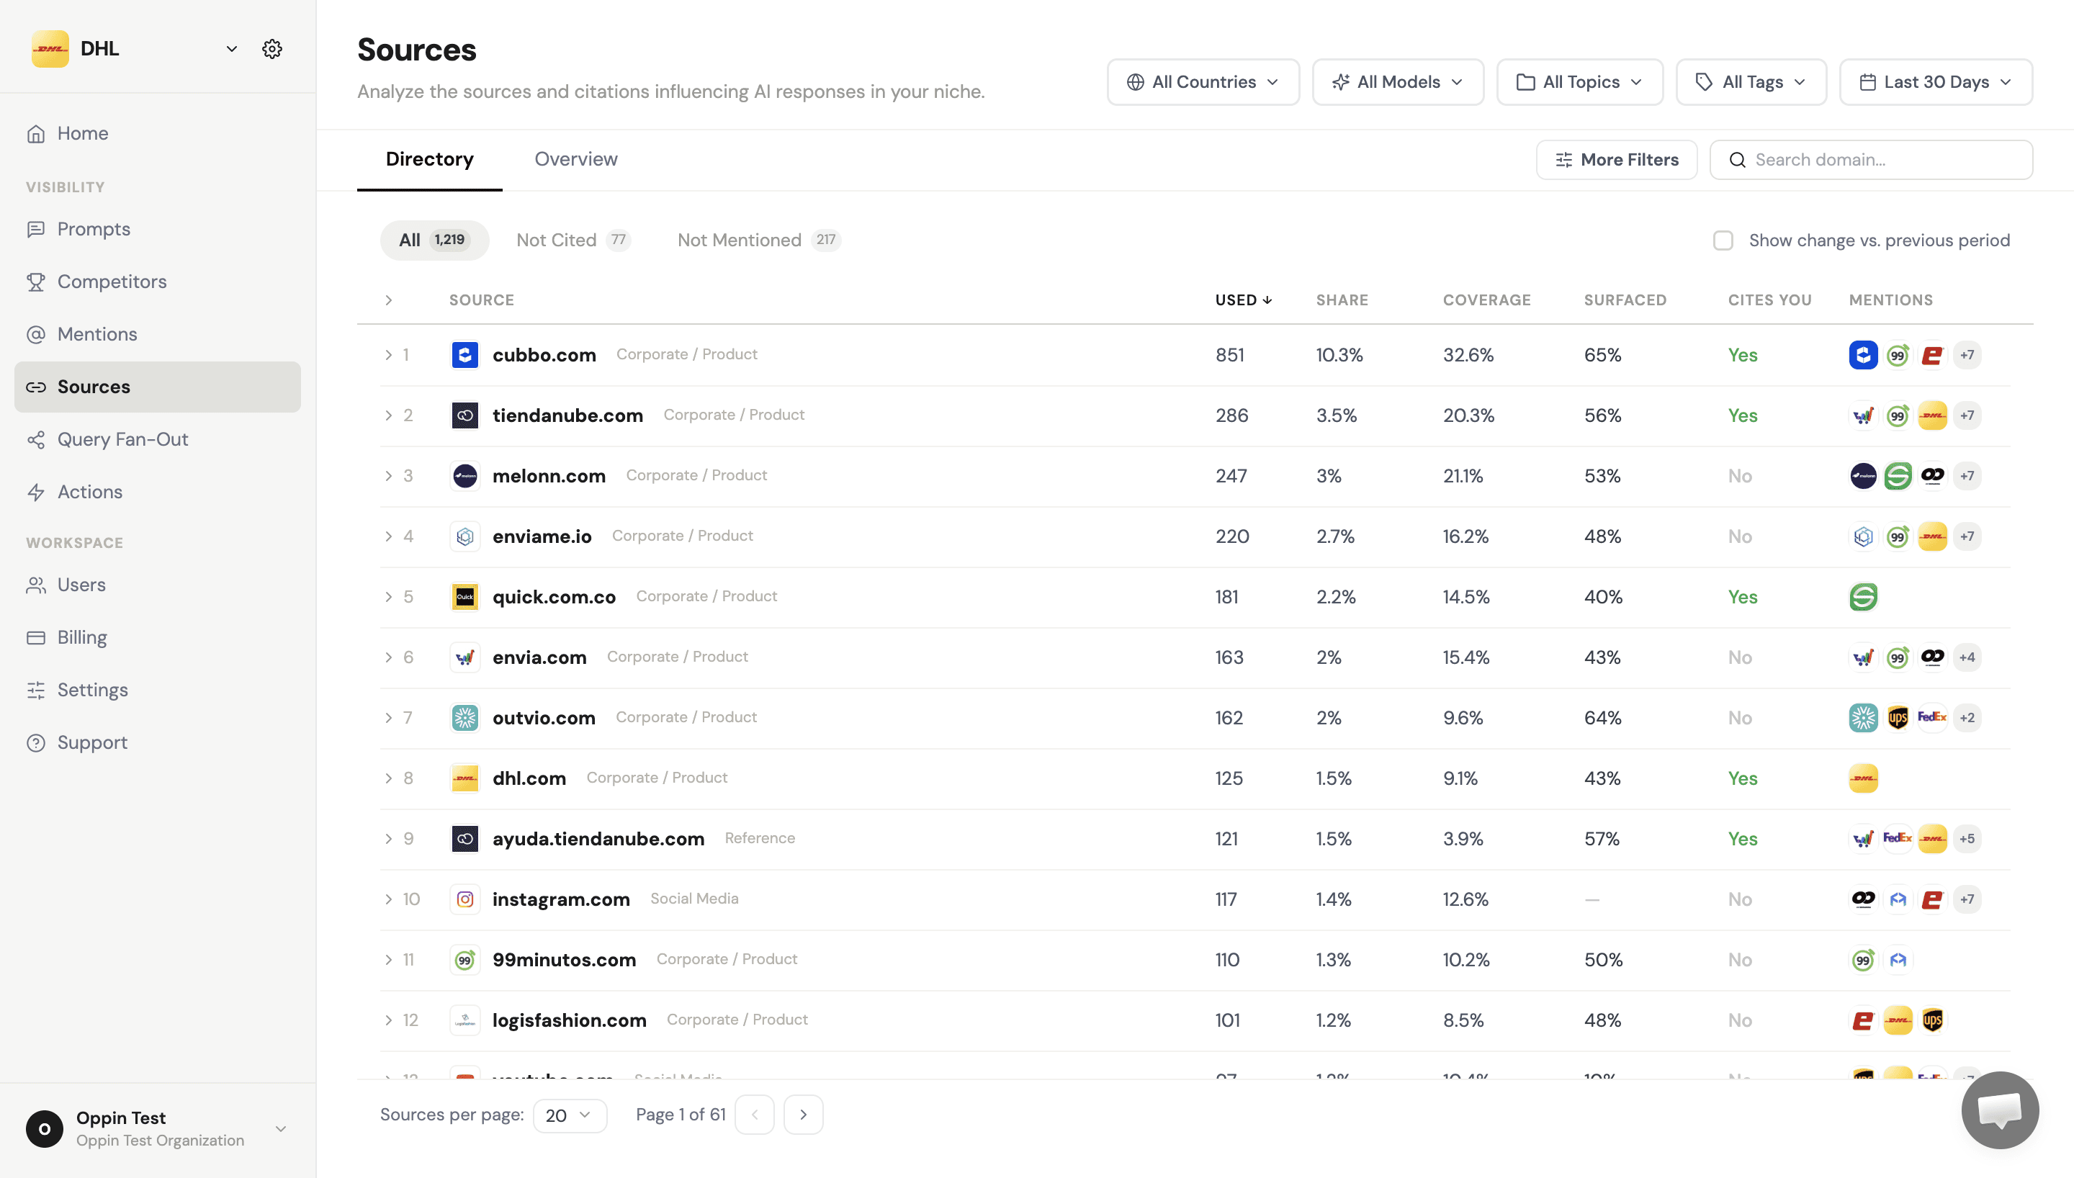
Task: Click the +2 mentions badge for outvio.com
Action: click(x=1967, y=718)
